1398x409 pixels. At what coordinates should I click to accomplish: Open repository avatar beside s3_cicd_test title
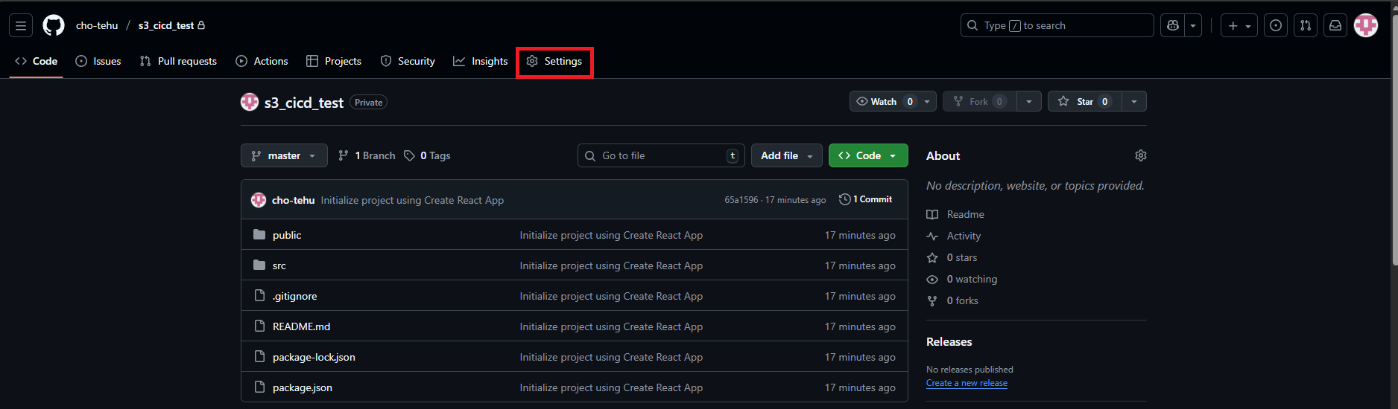pyautogui.click(x=250, y=102)
